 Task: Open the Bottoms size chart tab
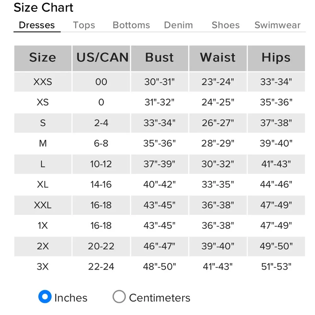[131, 25]
